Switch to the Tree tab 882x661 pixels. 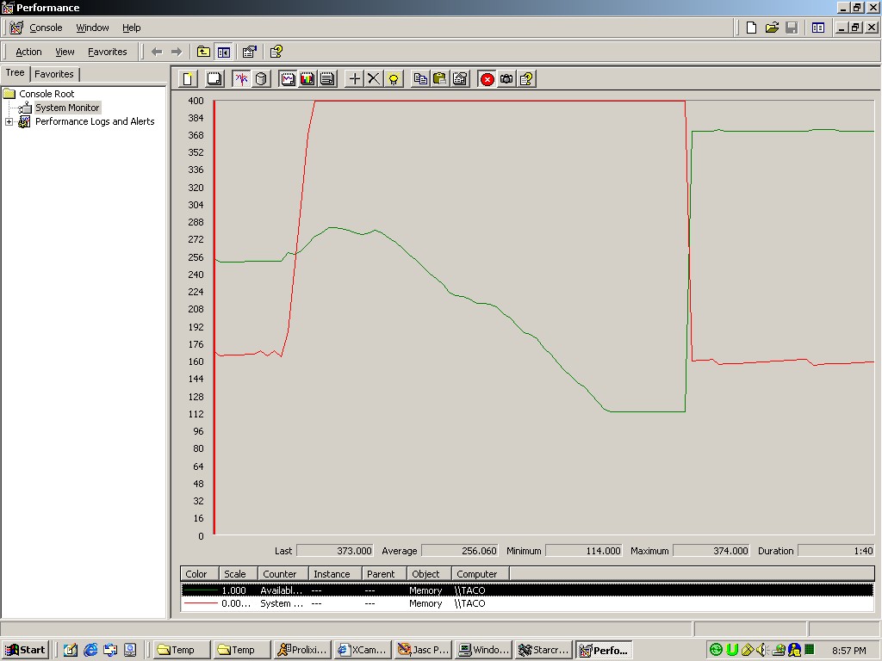coord(16,73)
